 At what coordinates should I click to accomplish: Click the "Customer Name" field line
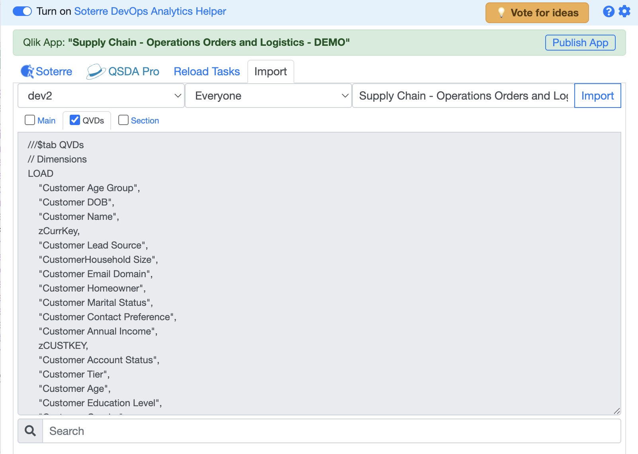point(79,217)
